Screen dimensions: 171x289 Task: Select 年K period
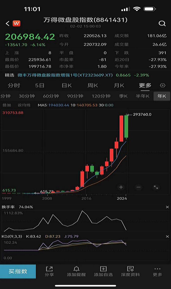tap(162, 96)
